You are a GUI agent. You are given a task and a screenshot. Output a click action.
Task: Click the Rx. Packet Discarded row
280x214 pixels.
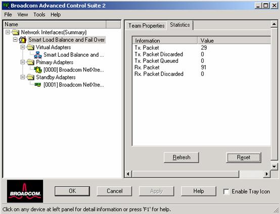click(202, 74)
